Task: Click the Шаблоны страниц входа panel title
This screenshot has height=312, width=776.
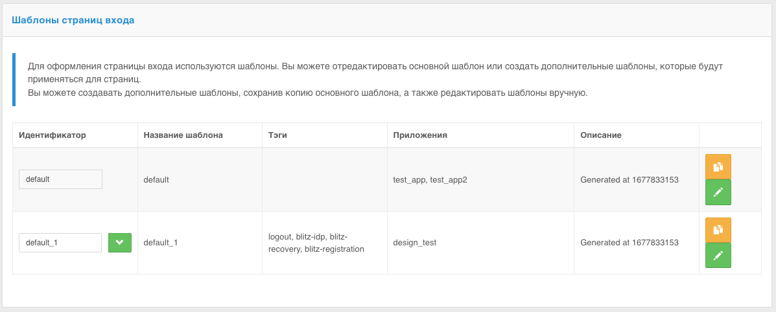Action: [x=73, y=20]
